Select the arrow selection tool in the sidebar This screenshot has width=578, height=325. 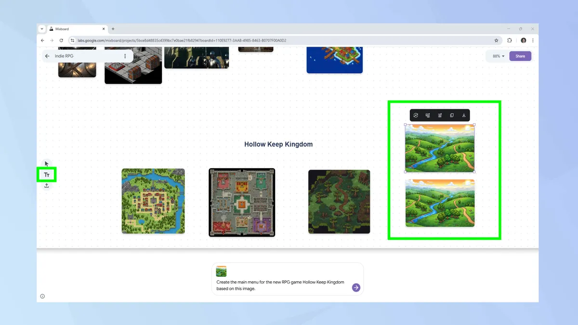point(46,164)
